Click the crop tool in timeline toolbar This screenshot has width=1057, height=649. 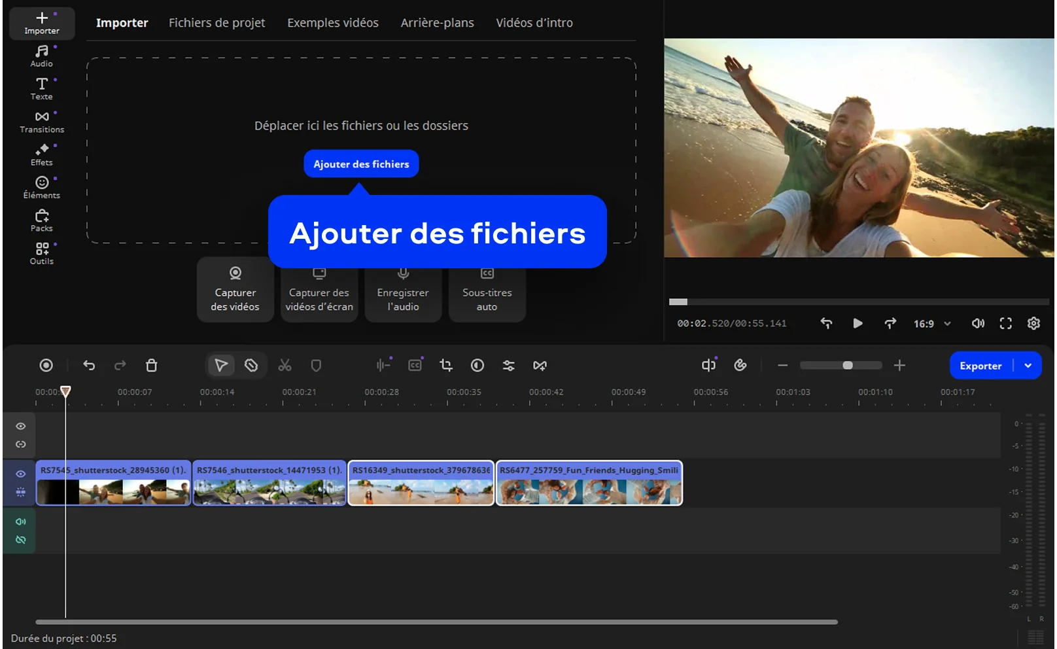[446, 366]
